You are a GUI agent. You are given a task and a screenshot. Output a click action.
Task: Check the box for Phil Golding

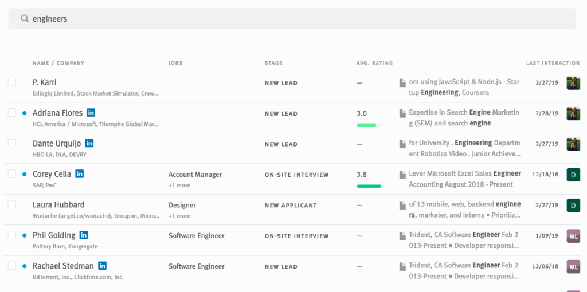point(12,235)
